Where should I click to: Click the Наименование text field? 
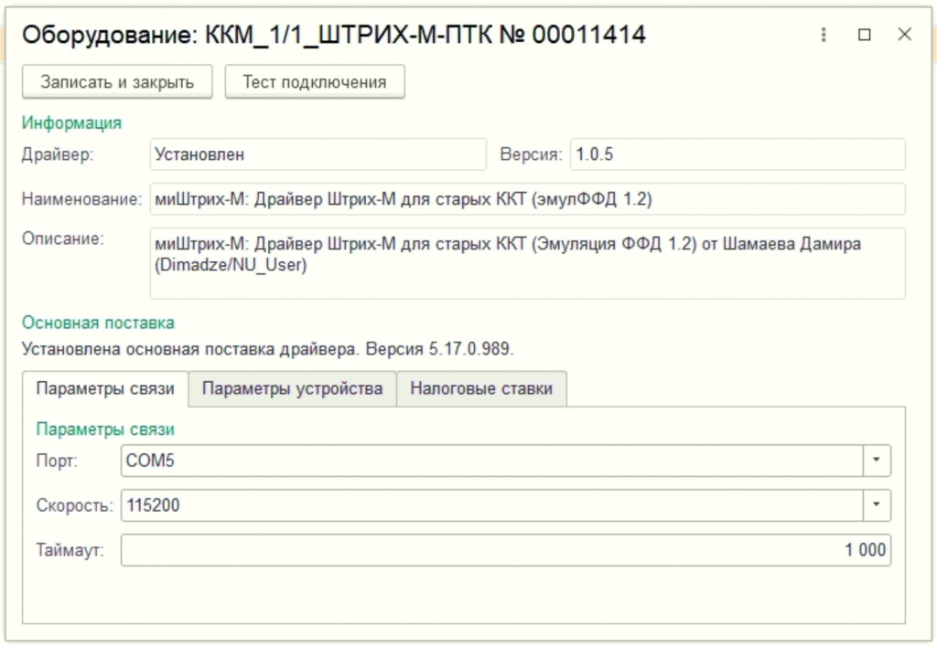tap(527, 197)
